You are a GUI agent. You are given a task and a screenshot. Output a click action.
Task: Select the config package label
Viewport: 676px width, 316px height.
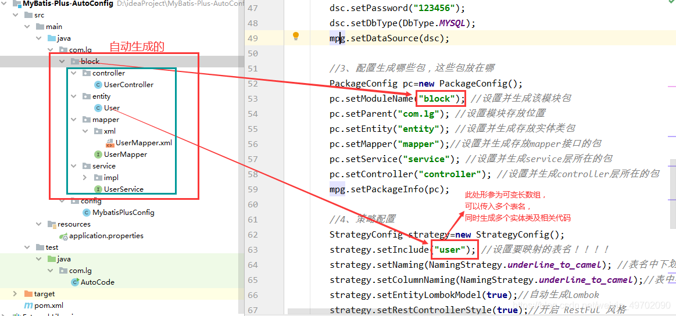click(x=91, y=201)
